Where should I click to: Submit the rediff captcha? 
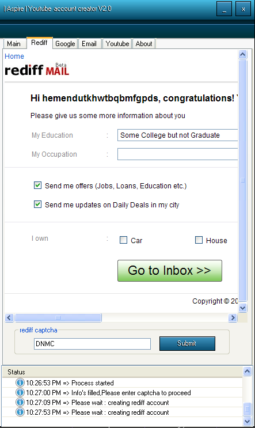187,343
